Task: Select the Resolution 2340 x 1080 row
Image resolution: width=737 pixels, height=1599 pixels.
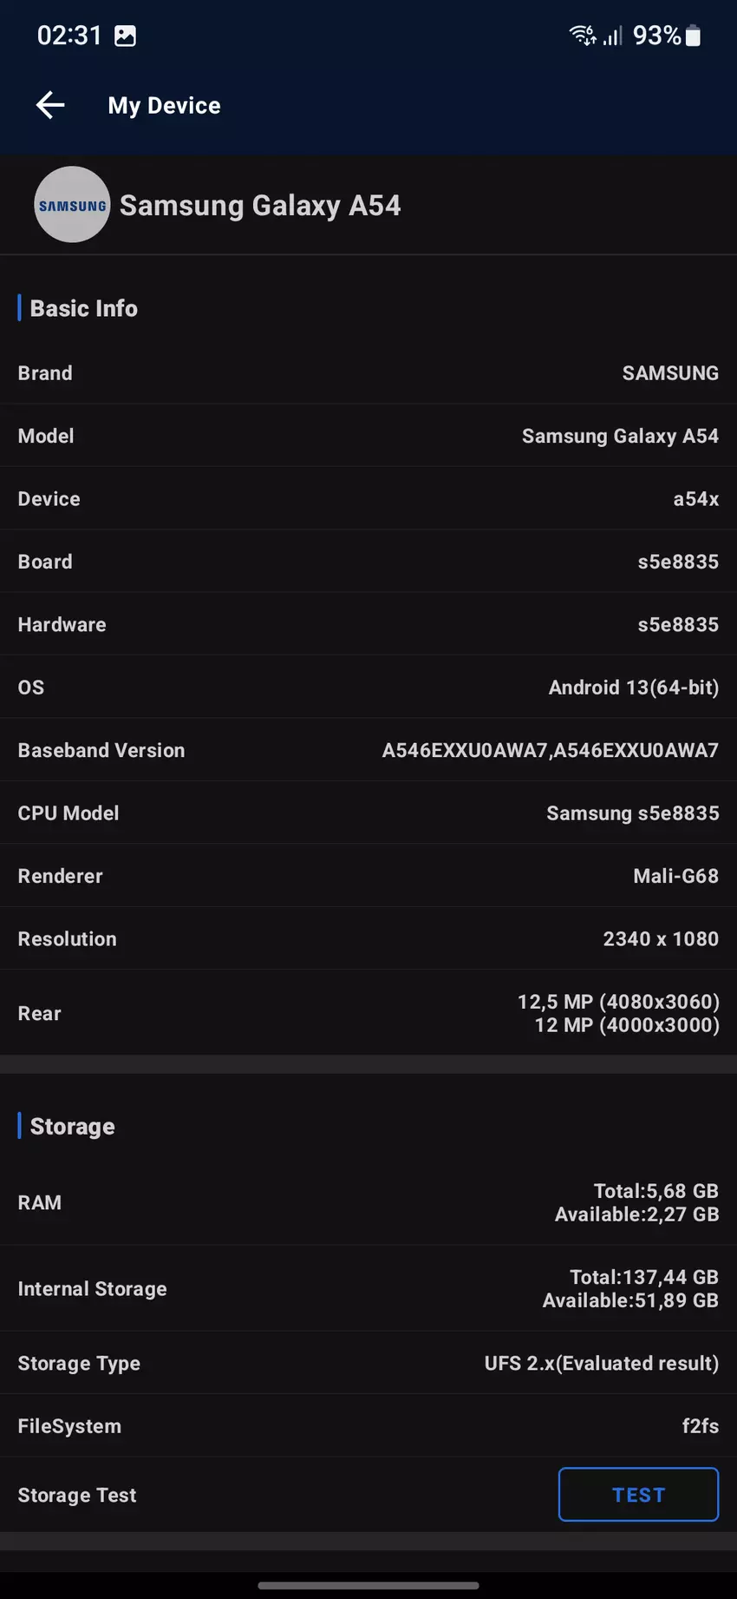Action: coord(368,938)
